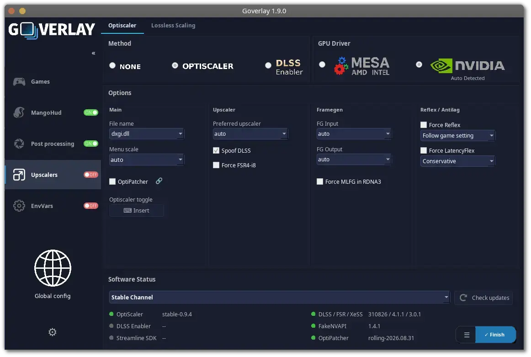Switch to the Lossless Scaling tab
This screenshot has width=531, height=357.
(173, 26)
